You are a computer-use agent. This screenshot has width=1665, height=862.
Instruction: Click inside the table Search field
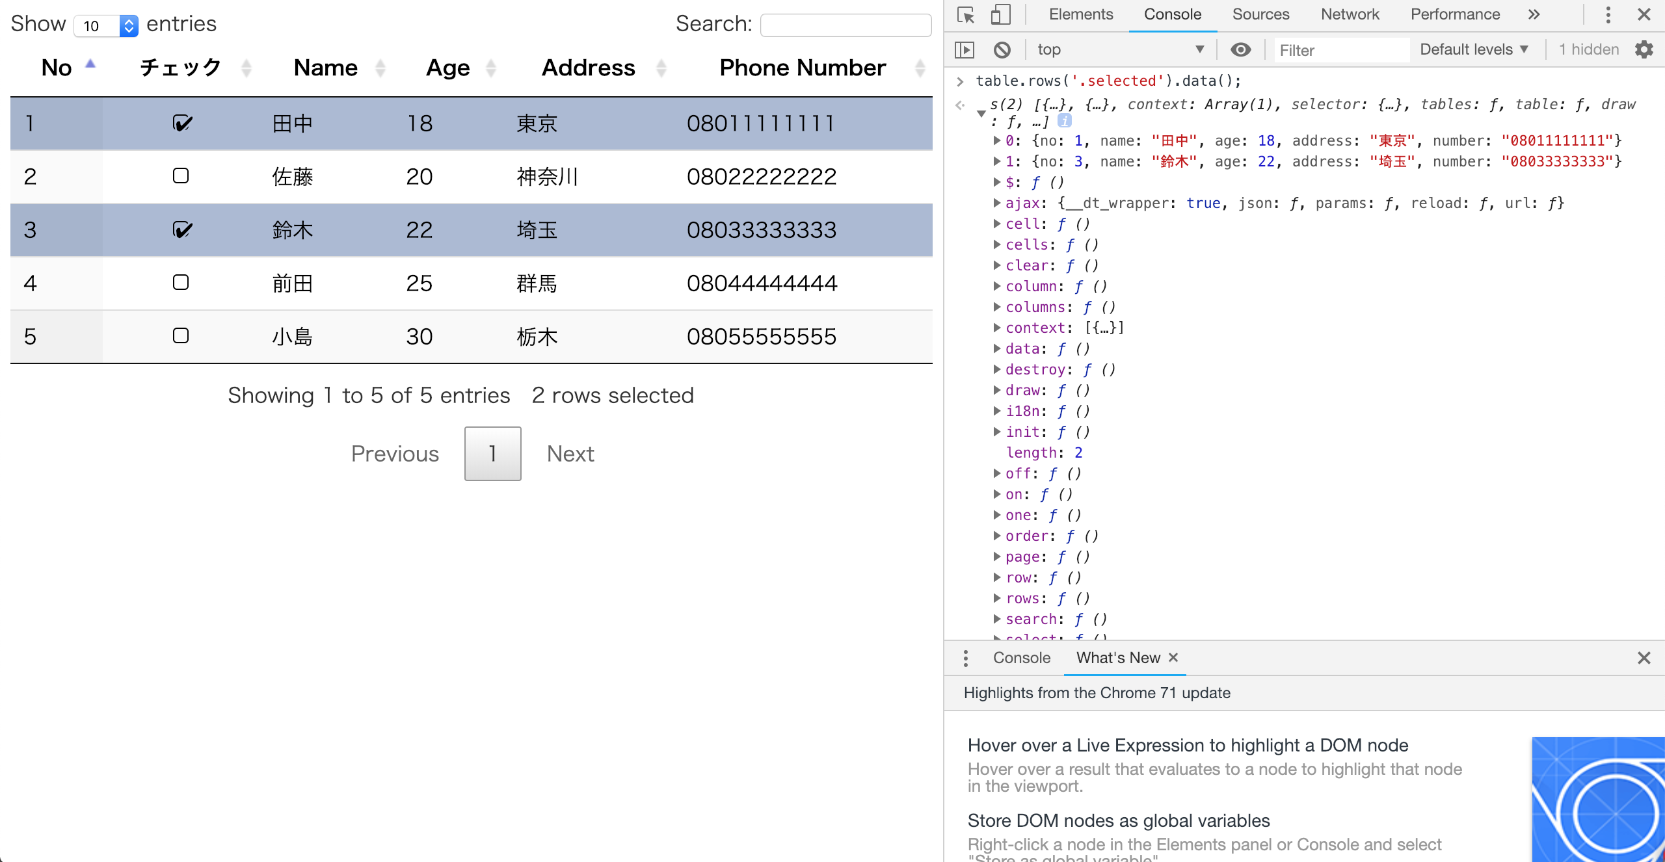click(x=844, y=25)
